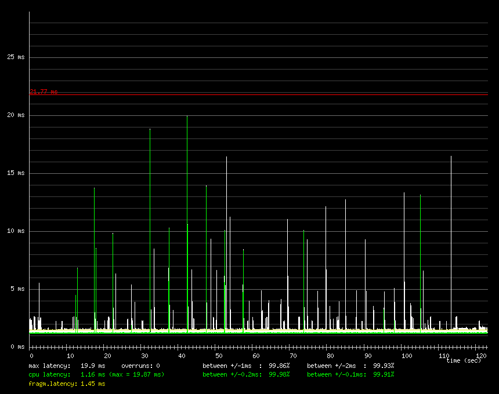This screenshot has height=394, width=499.
Task: Click the fragm.latency 1.45 ms readout
Action: 67,384
